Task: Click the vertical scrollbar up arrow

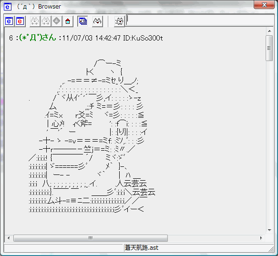Action: click(269, 31)
